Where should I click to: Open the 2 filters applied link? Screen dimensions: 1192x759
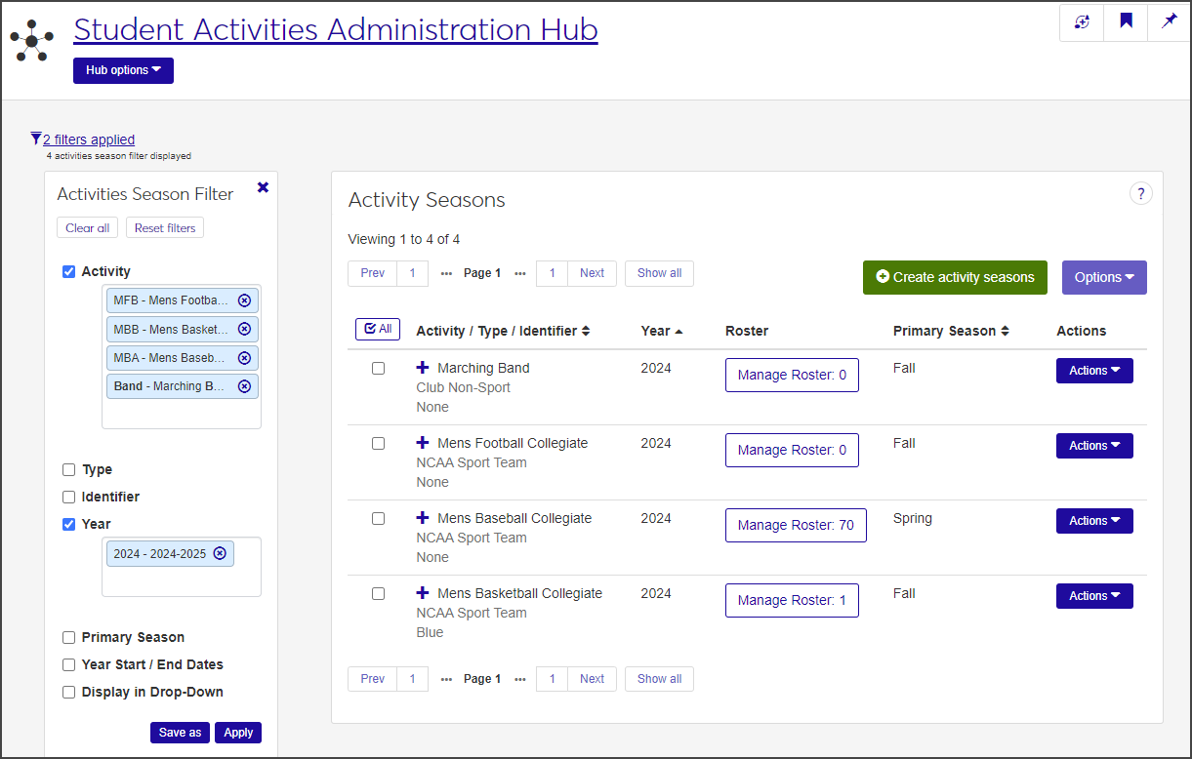pos(88,140)
